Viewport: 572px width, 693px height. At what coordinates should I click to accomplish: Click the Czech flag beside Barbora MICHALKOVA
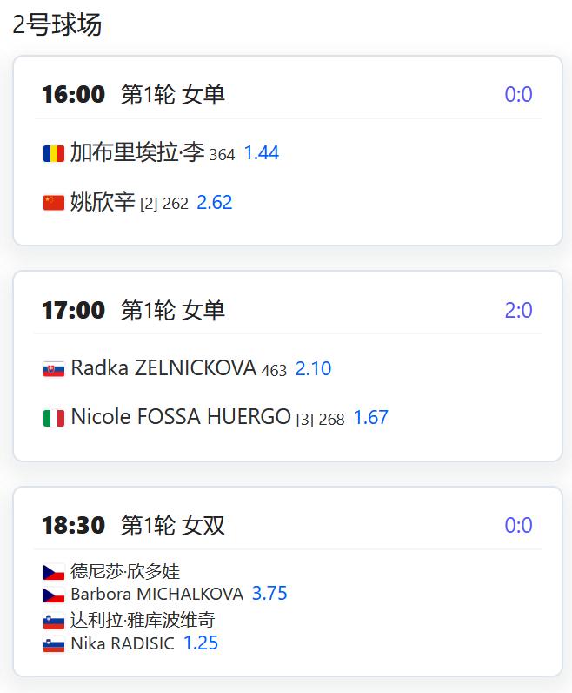[54, 595]
